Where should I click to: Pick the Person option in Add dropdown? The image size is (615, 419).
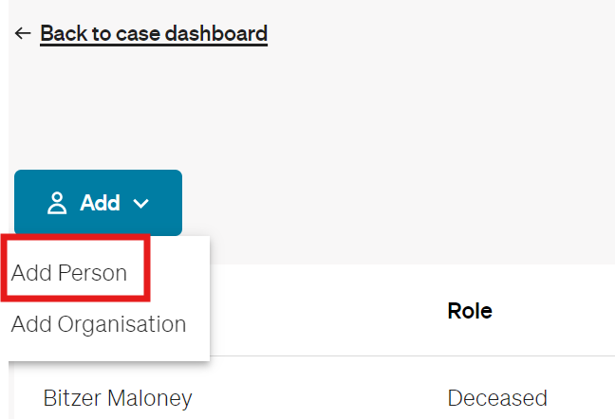click(x=69, y=273)
